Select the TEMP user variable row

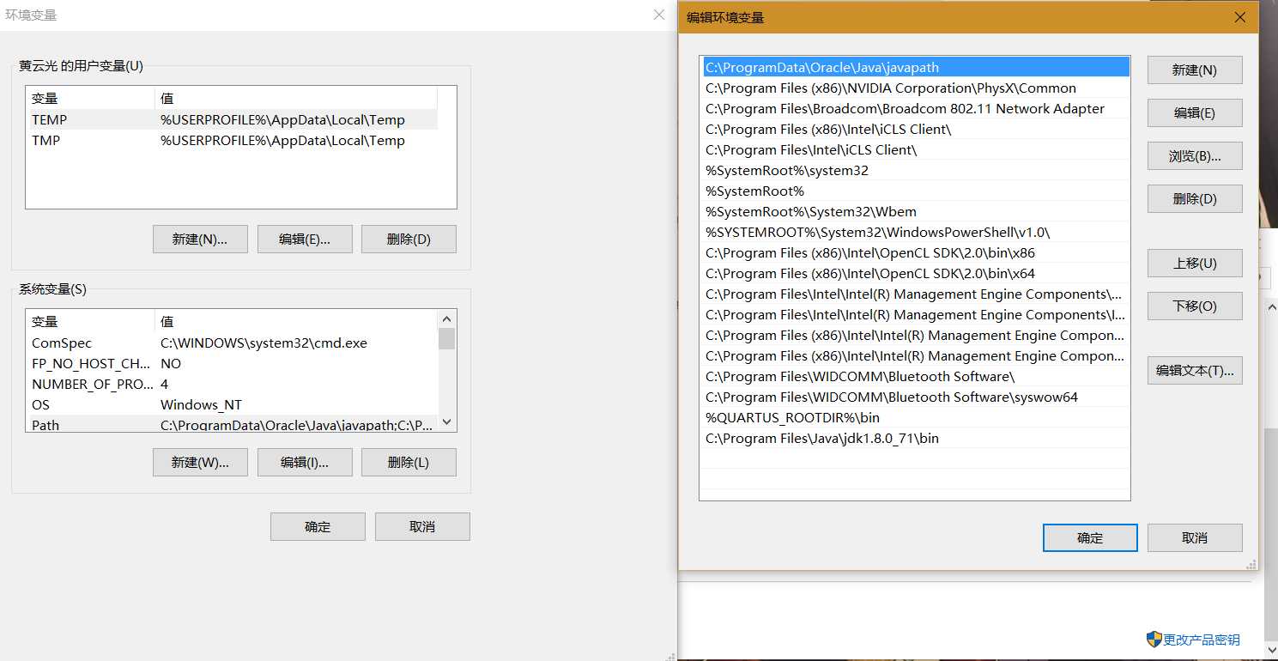tap(232, 120)
